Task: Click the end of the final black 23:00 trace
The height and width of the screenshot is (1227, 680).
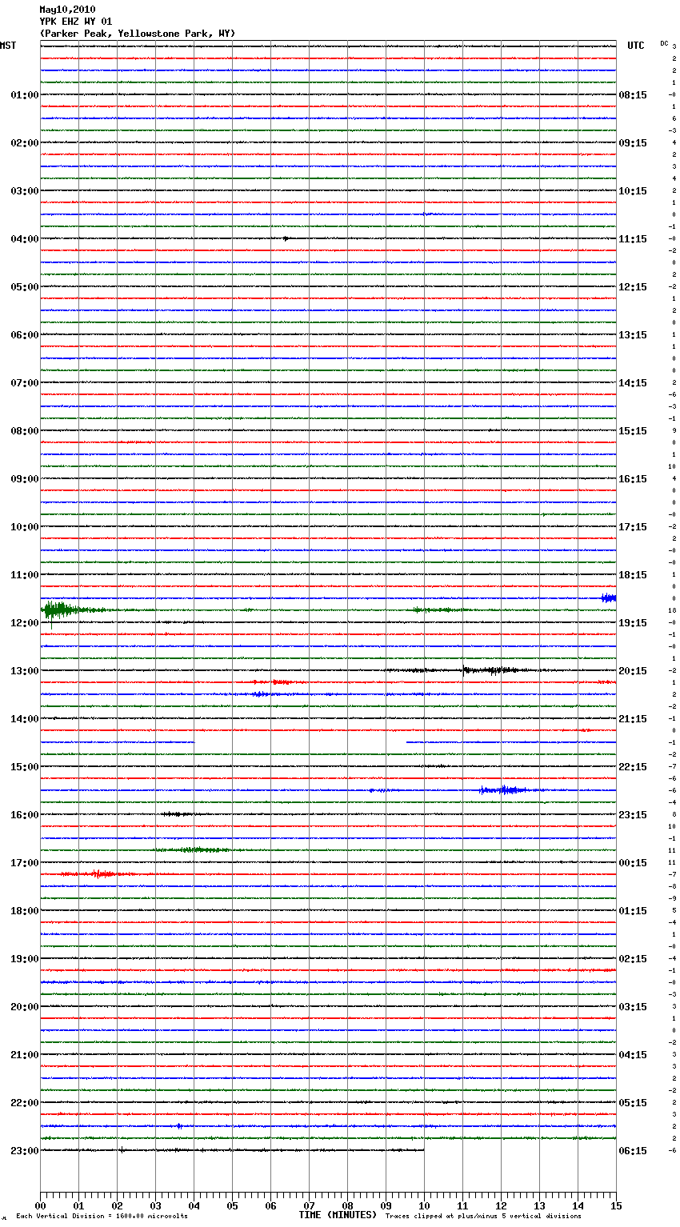Action: click(x=423, y=1150)
